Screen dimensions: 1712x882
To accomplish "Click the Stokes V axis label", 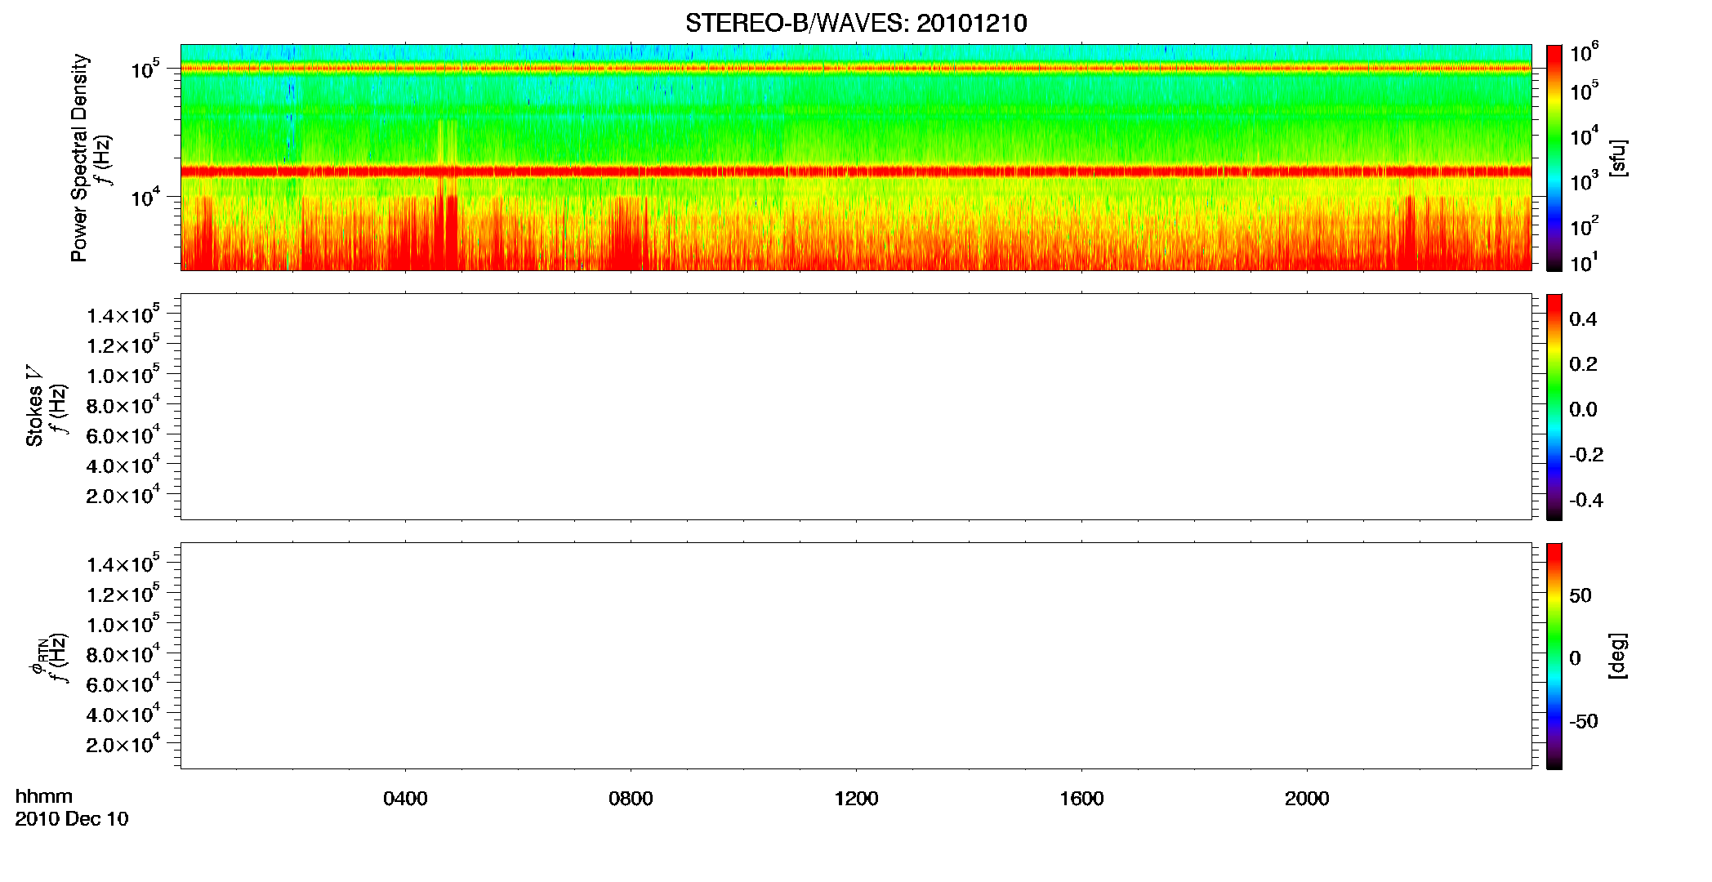I will pos(35,407).
